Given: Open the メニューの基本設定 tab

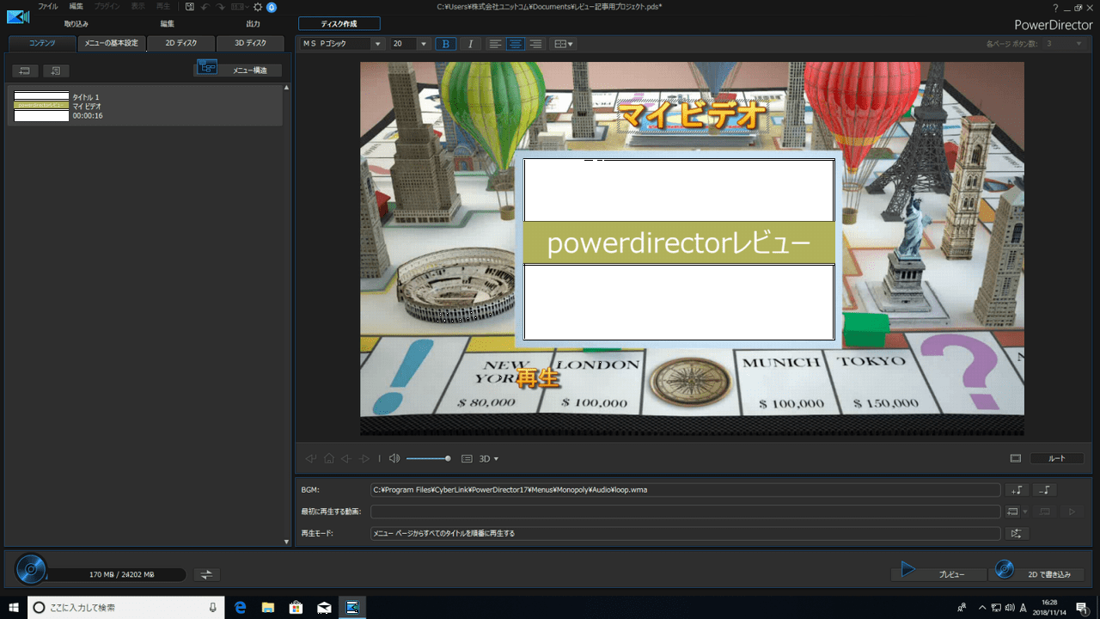Looking at the screenshot, I should (111, 43).
